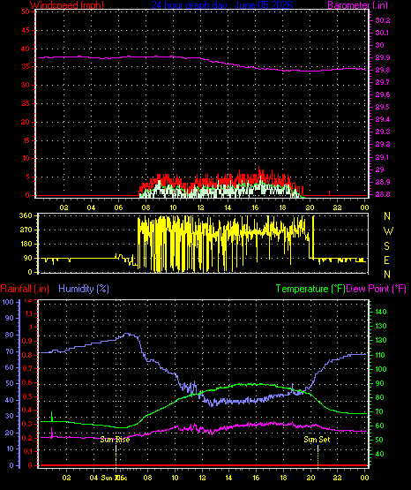Click the red 5 windspeed scale value
This screenshot has height=490, width=411.
27,177
